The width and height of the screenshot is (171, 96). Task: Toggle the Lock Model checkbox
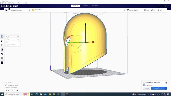(x=8, y=45)
